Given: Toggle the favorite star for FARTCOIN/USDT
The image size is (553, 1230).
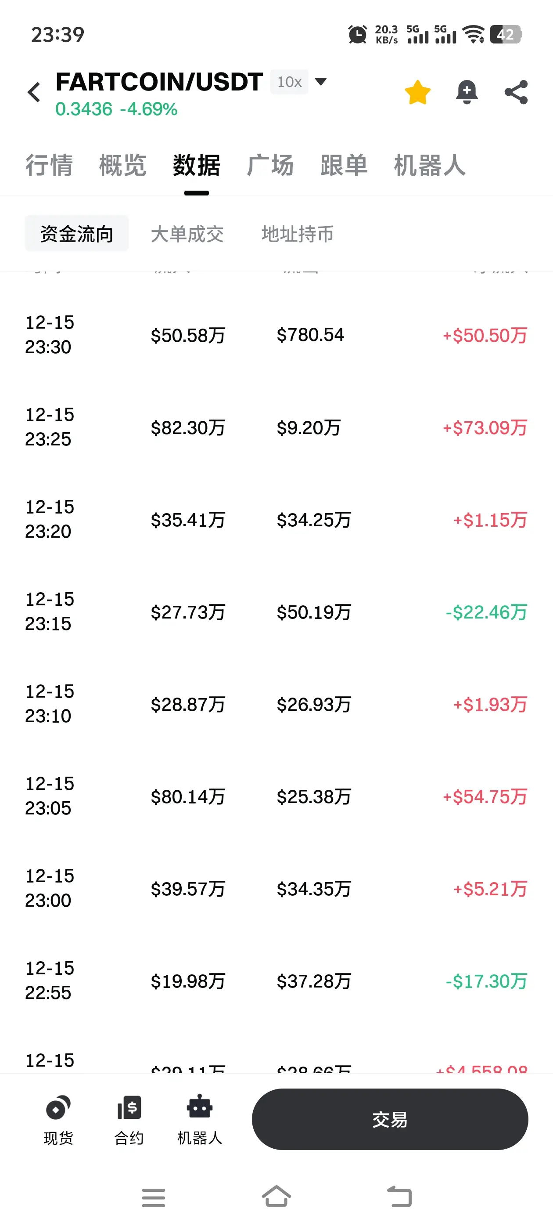Looking at the screenshot, I should click(417, 92).
